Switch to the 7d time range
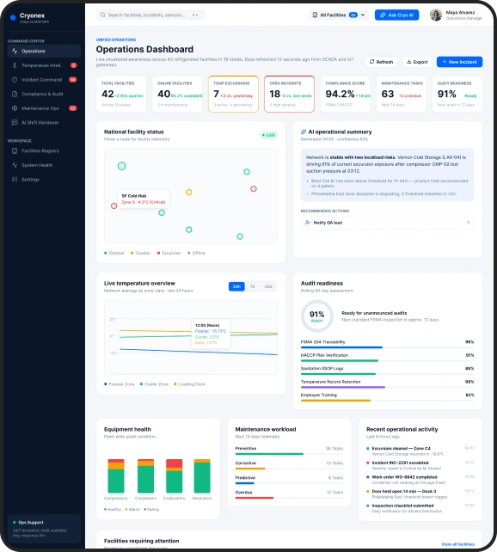The width and height of the screenshot is (497, 552). (253, 286)
